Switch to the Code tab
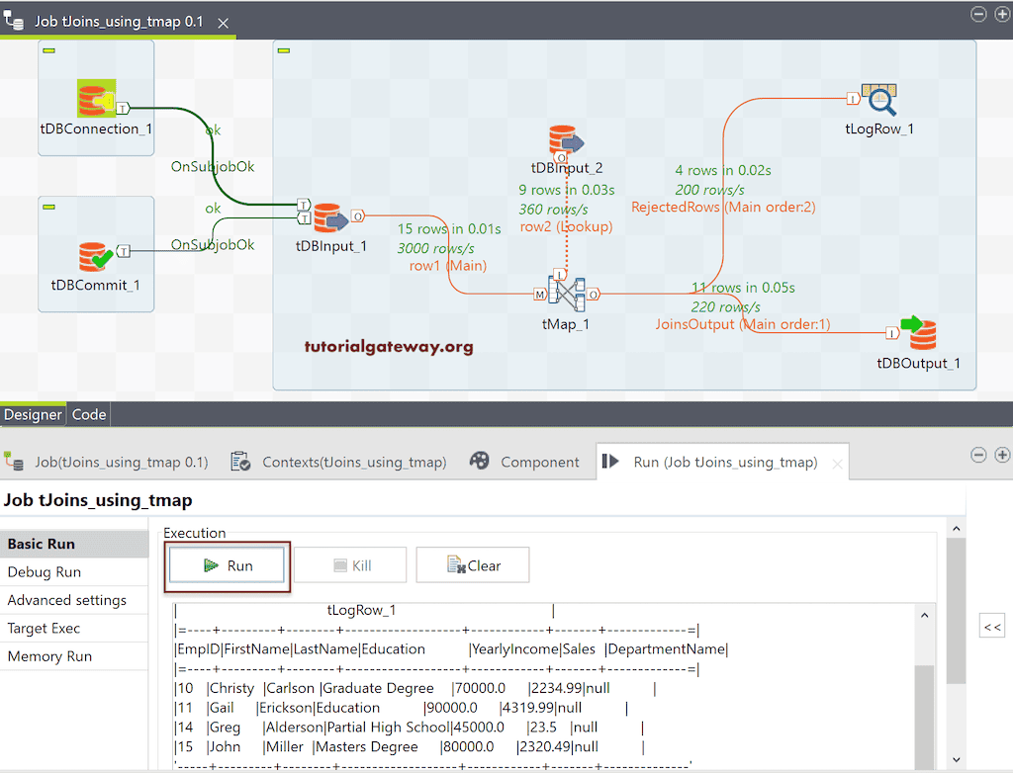This screenshot has height=773, width=1013. [88, 414]
